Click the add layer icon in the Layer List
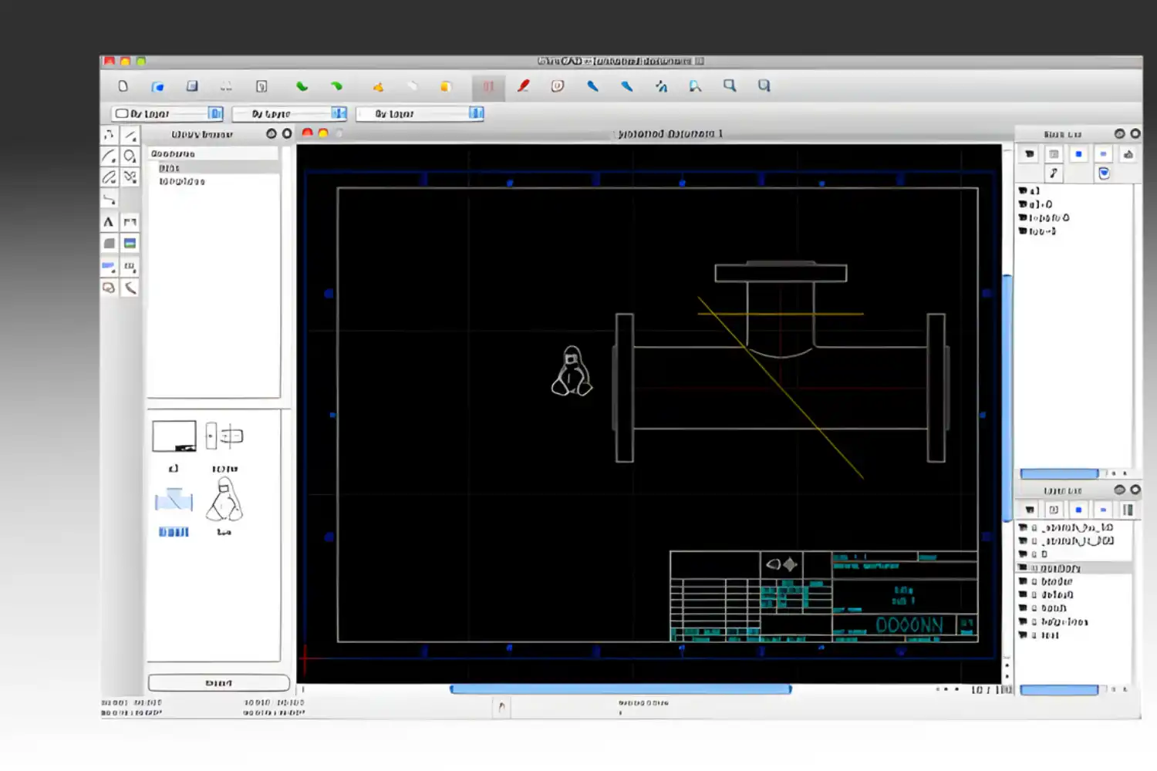This screenshot has width=1157, height=771. [1078, 510]
